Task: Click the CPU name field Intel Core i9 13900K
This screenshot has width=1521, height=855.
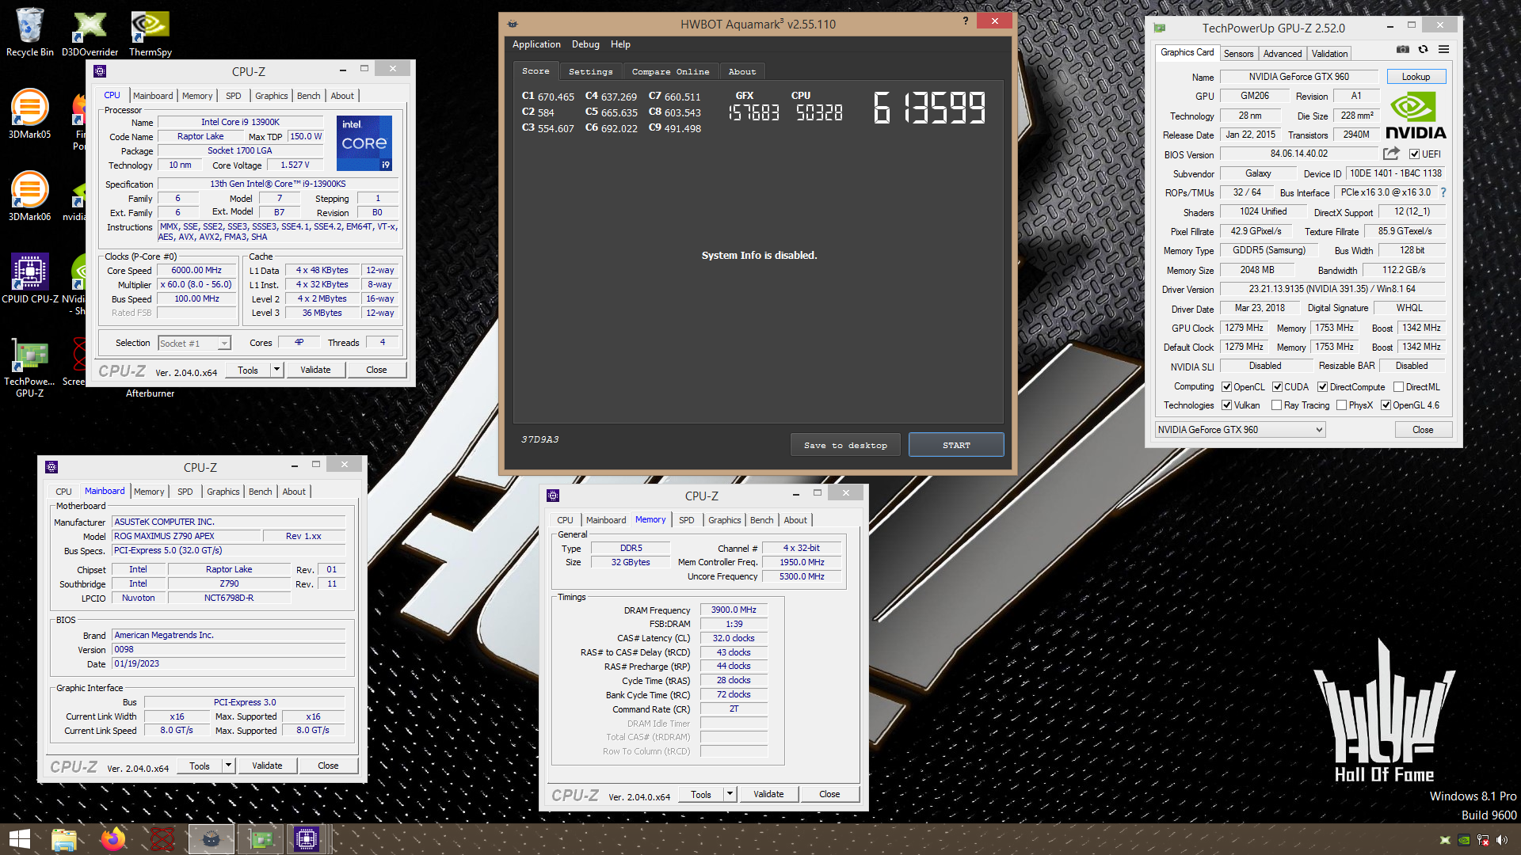Action: 240,122
